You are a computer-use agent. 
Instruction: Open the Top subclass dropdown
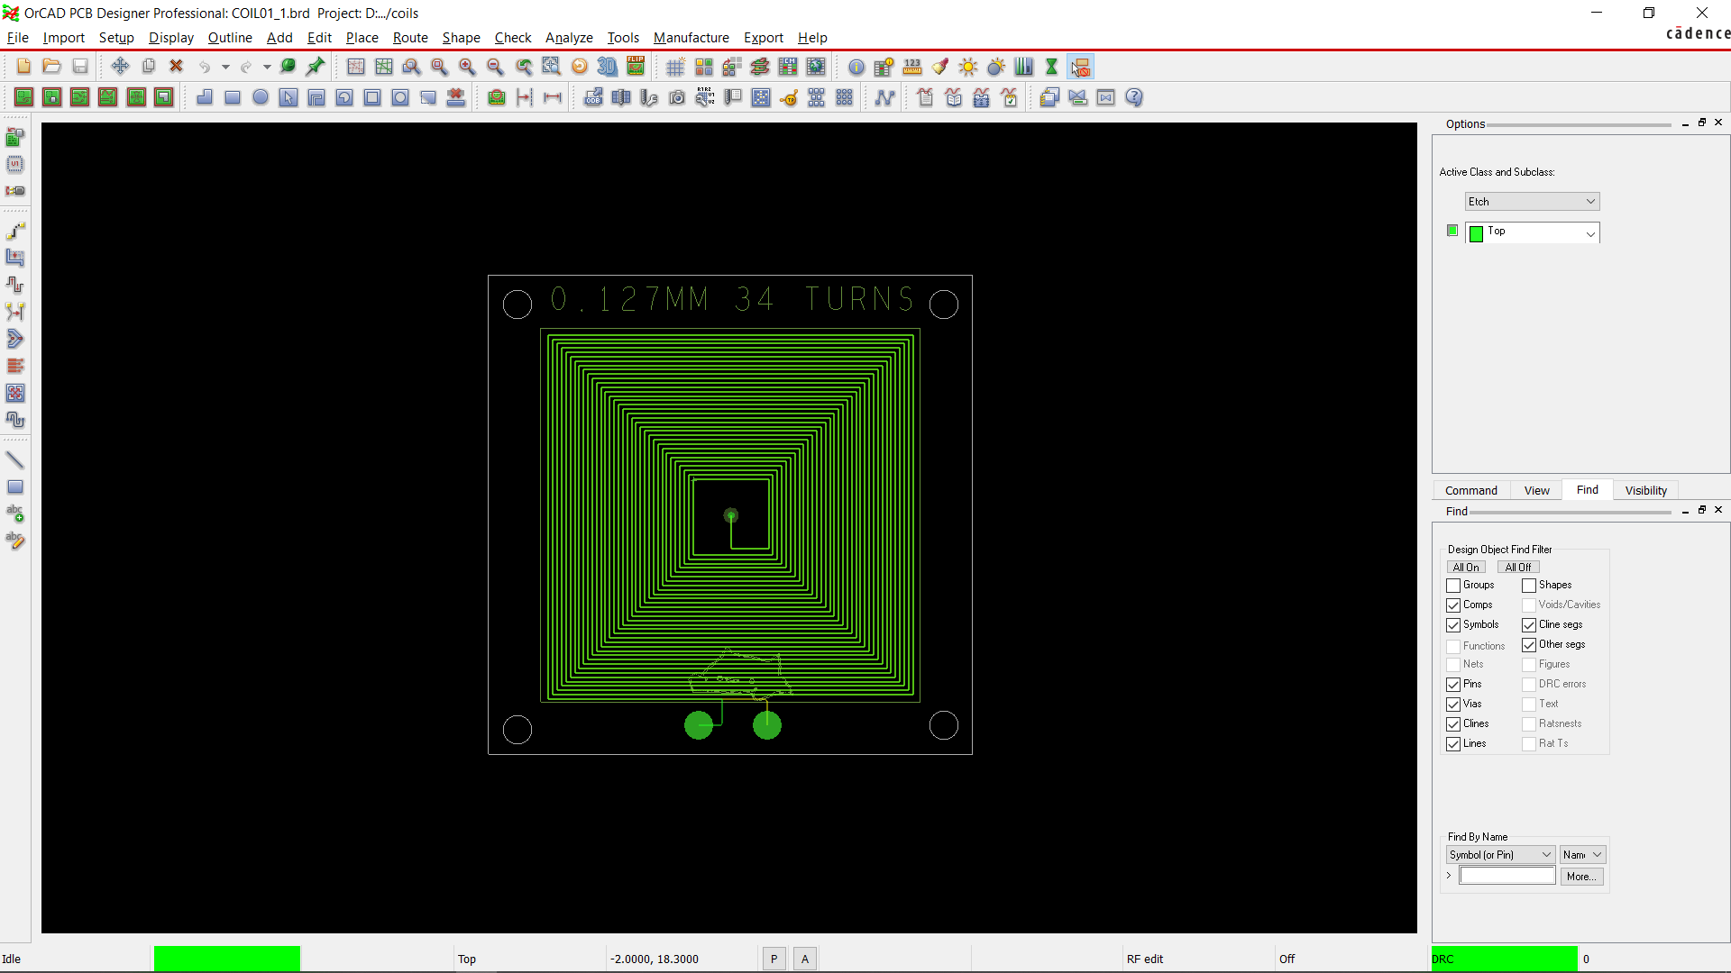pos(1590,232)
